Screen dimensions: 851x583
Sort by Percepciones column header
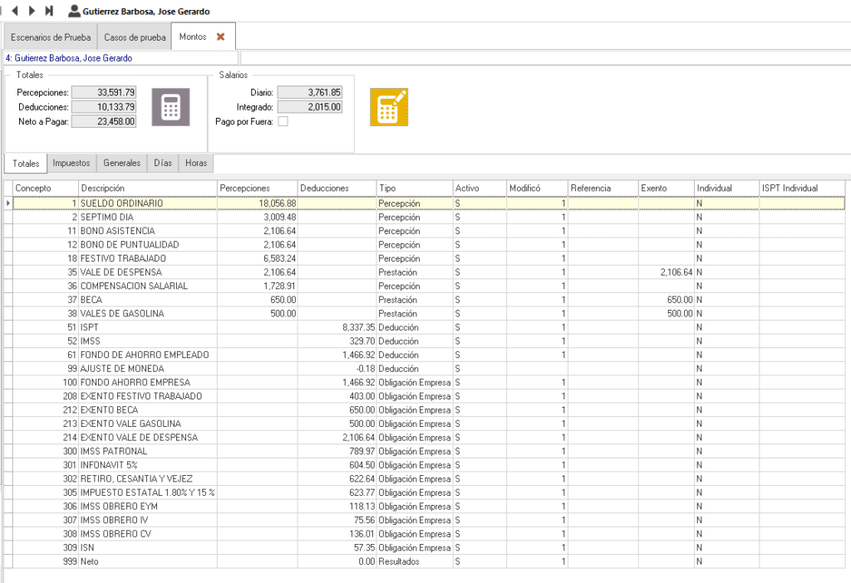coord(255,189)
